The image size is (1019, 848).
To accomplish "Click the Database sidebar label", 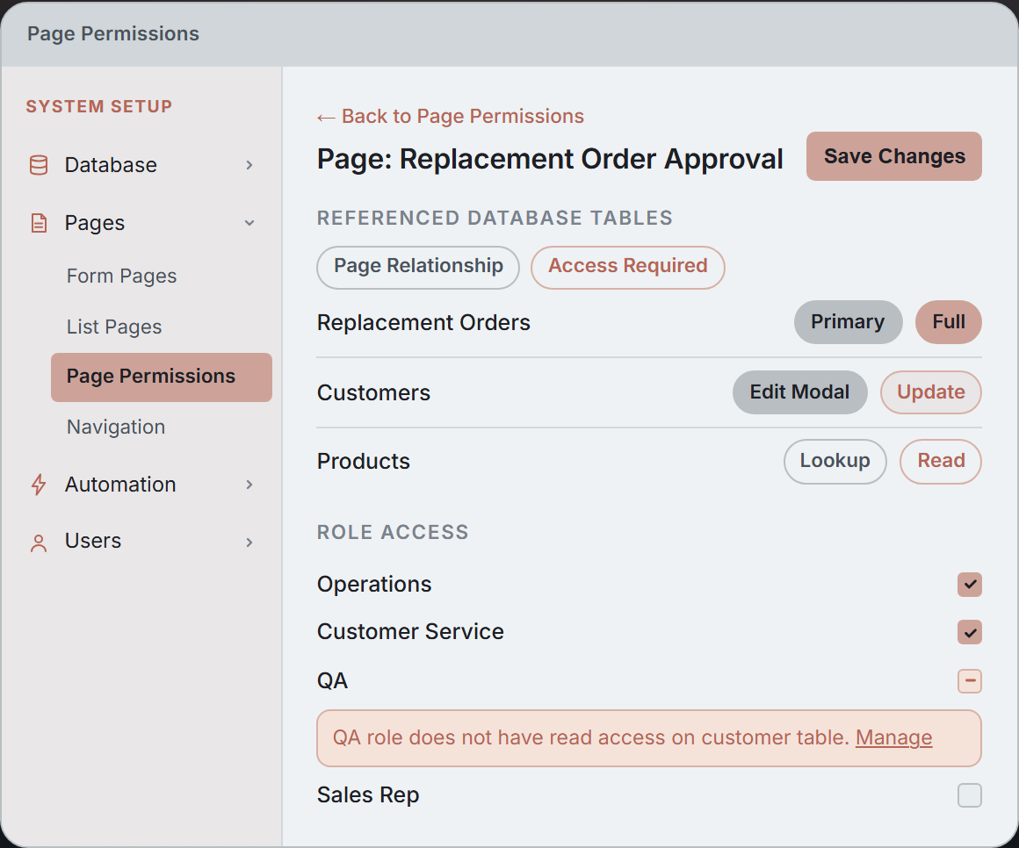I will click(112, 165).
